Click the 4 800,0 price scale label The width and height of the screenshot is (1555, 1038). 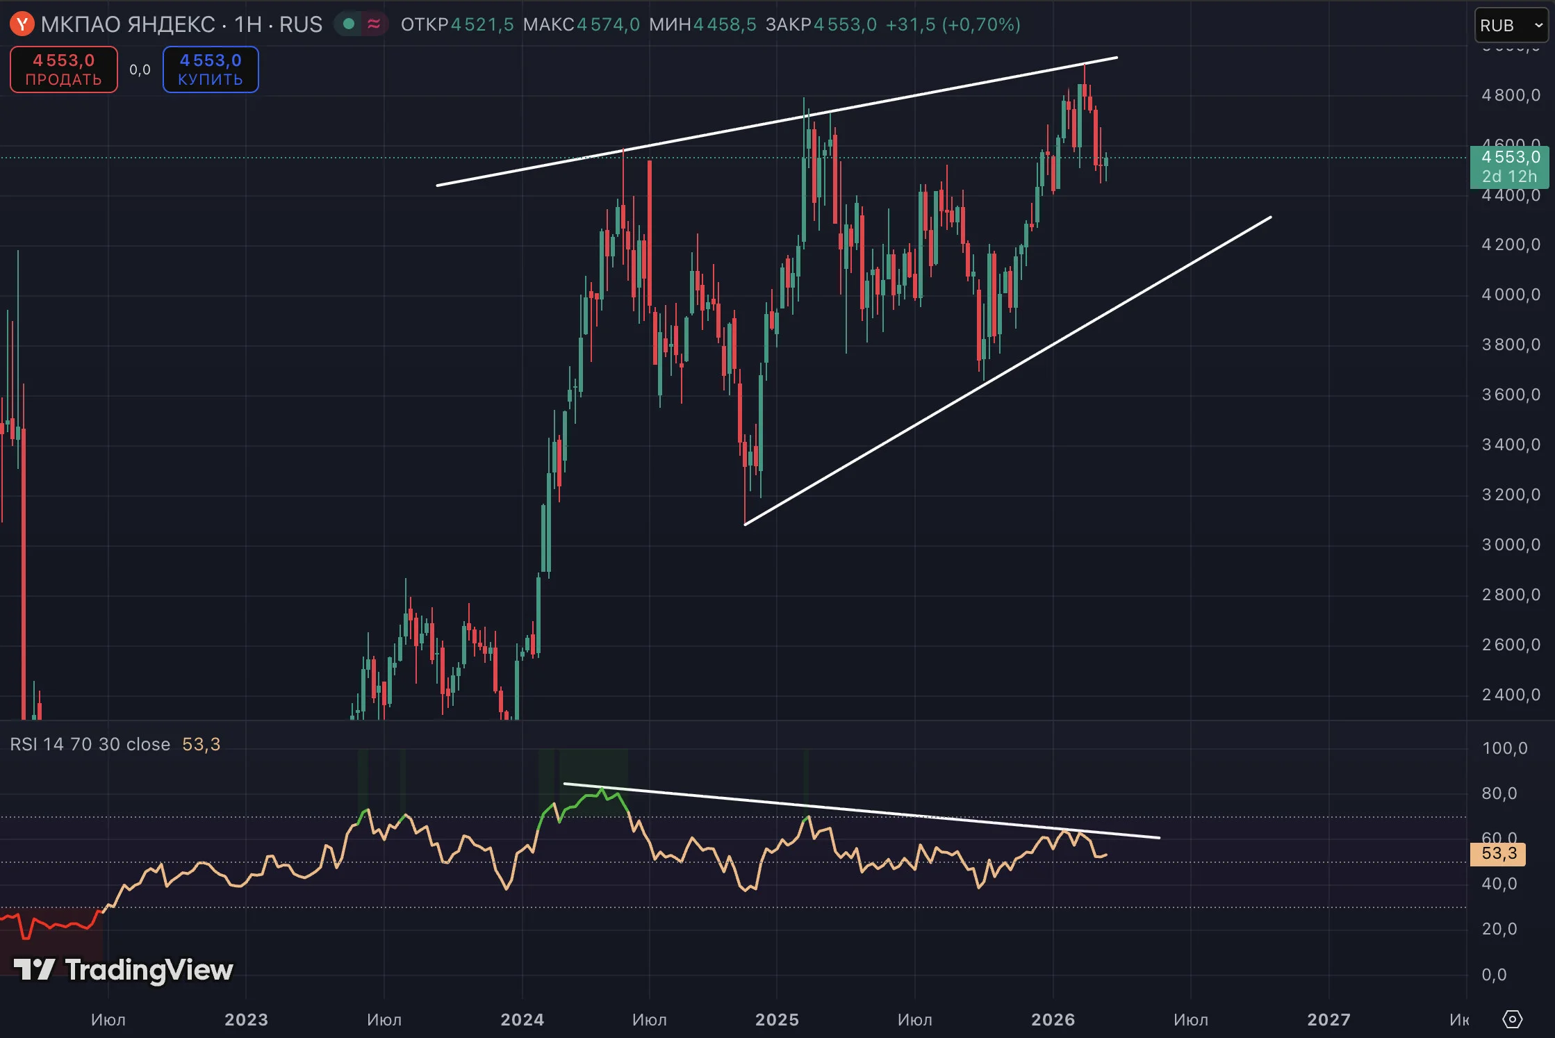click(x=1511, y=95)
